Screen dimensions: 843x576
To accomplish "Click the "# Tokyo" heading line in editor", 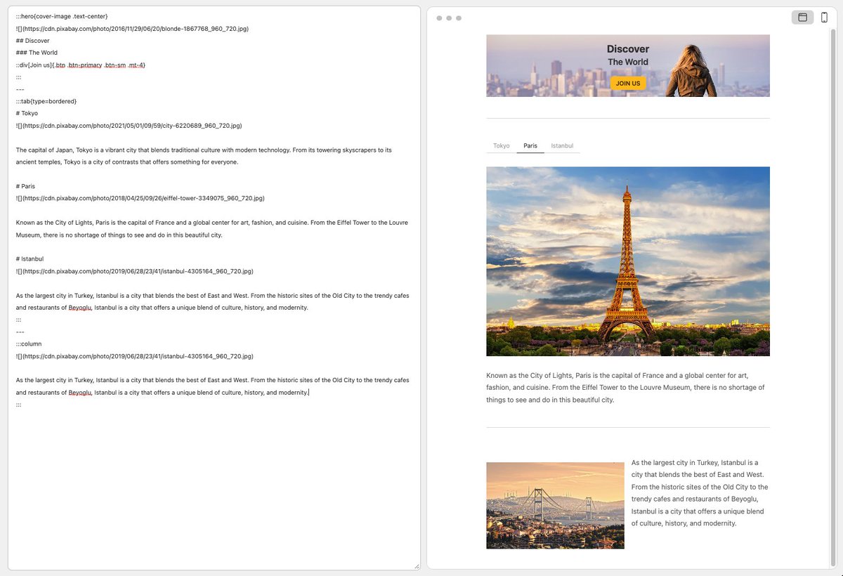I will coord(27,113).
